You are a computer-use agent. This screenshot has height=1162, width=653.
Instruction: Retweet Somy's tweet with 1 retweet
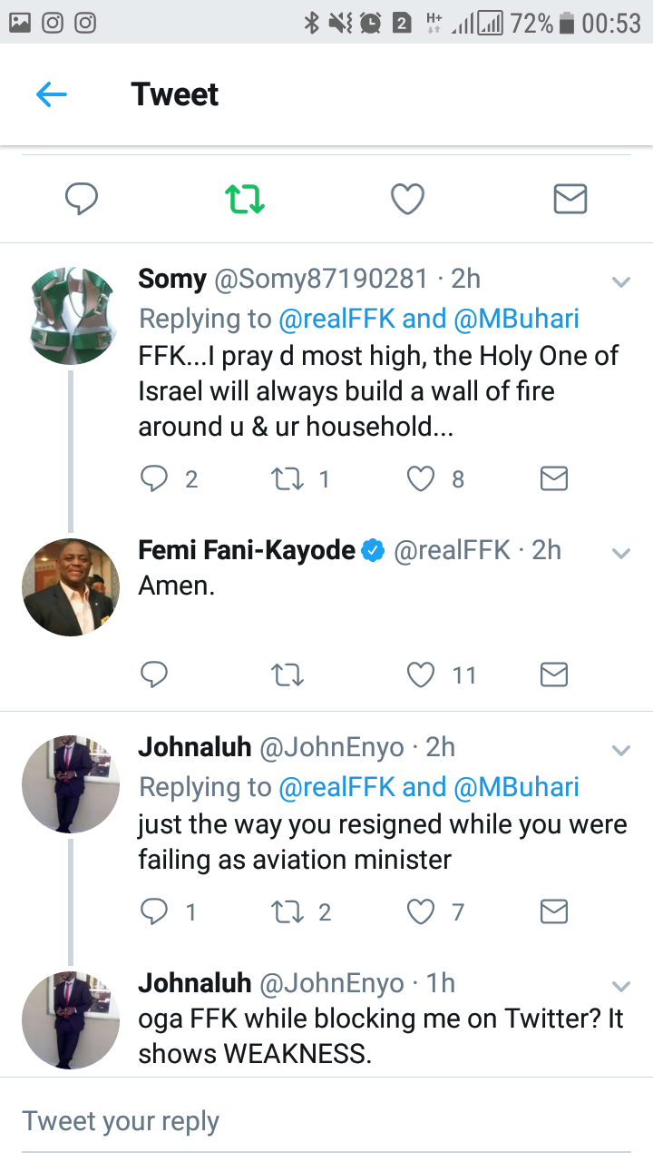pos(287,478)
